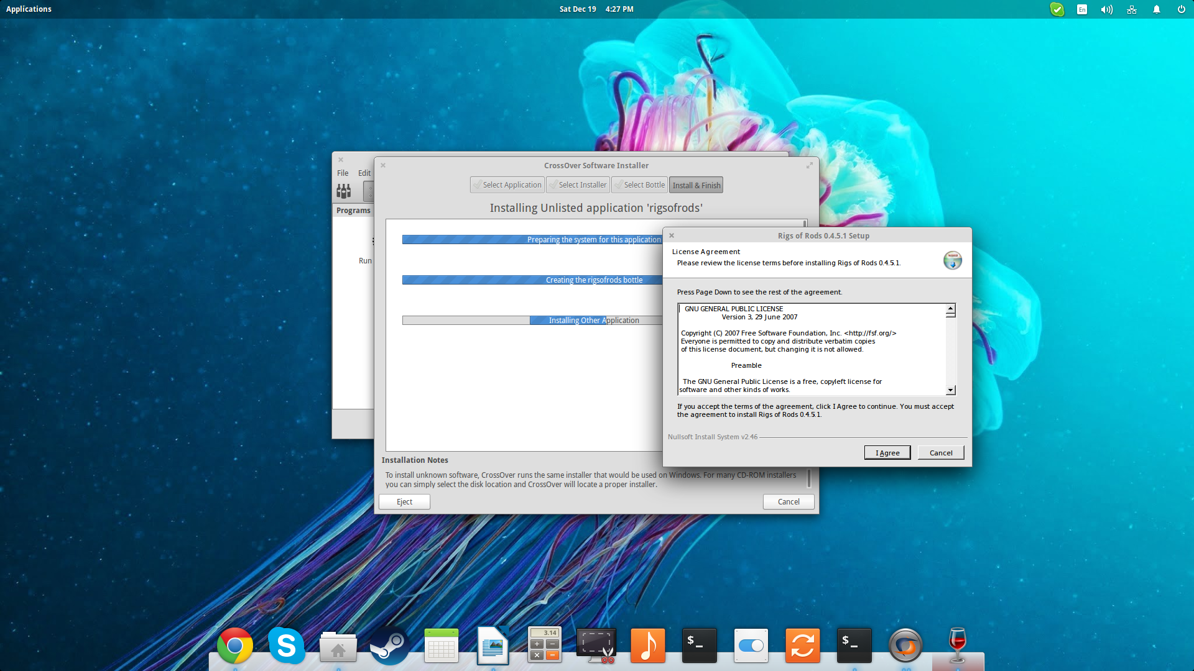This screenshot has height=671, width=1194.
Task: Open the Screenshot tool in the dock
Action: [x=596, y=646]
